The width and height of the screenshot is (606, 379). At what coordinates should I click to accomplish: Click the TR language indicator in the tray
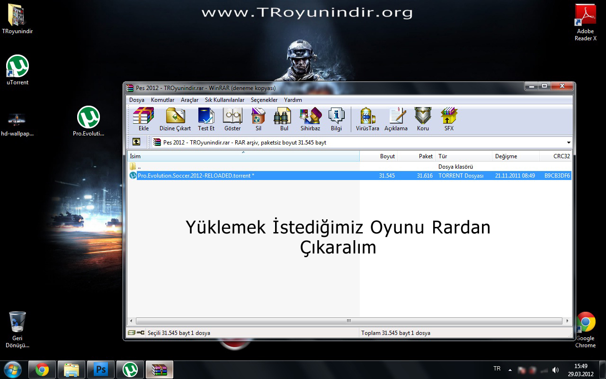(x=497, y=369)
